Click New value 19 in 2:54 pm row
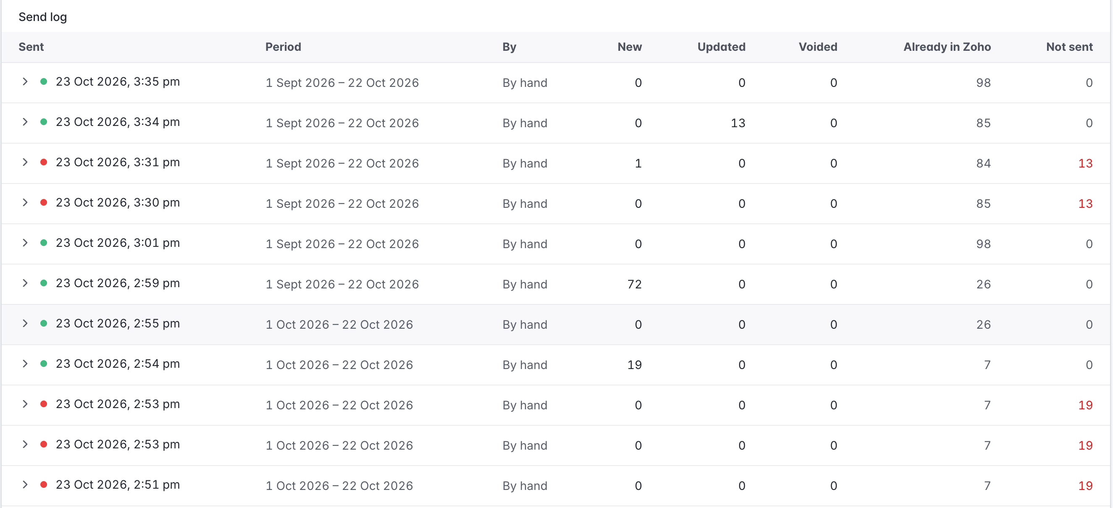Image resolution: width=1113 pixels, height=508 pixels. tap(635, 365)
